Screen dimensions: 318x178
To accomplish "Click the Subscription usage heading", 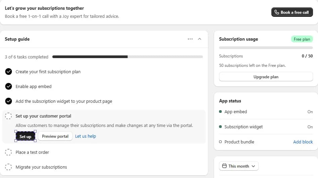I will (x=238, y=39).
